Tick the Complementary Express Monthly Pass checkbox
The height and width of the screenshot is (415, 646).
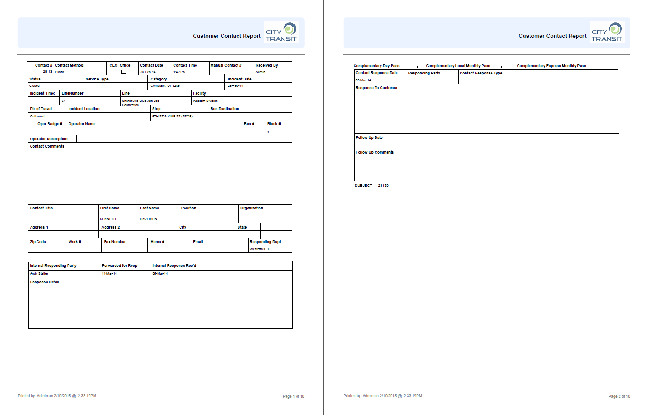click(599, 66)
